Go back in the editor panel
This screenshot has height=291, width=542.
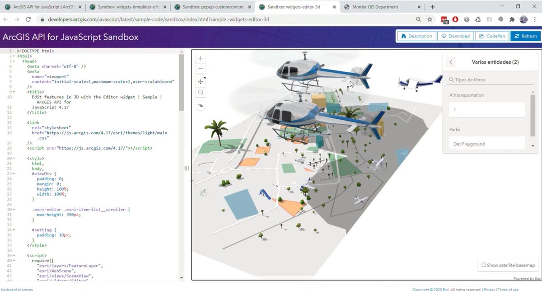pyautogui.click(x=451, y=62)
